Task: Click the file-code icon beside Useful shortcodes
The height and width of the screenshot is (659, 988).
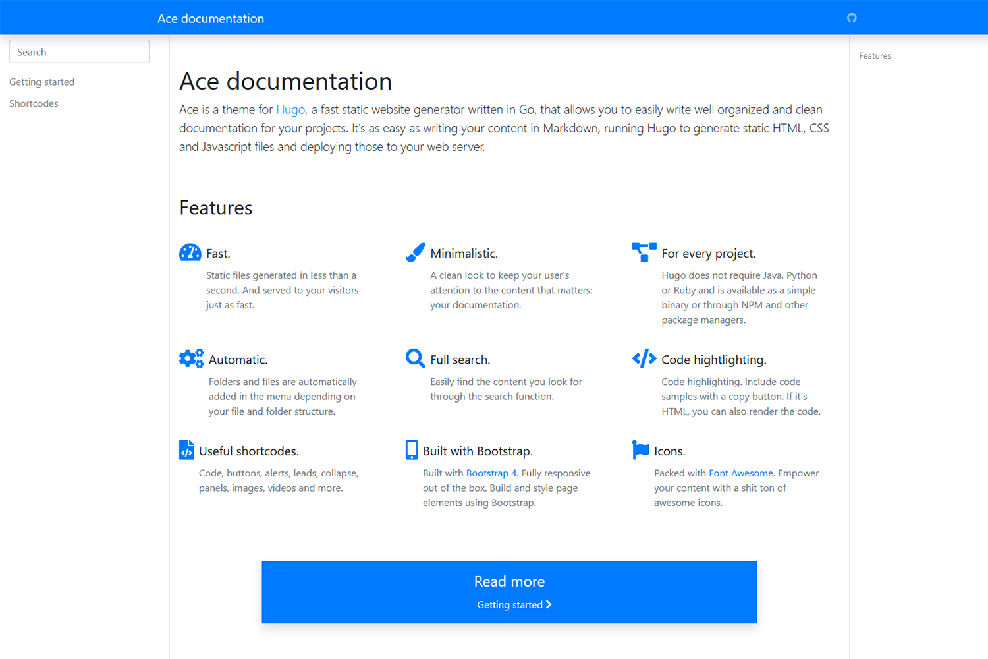Action: pyautogui.click(x=186, y=449)
